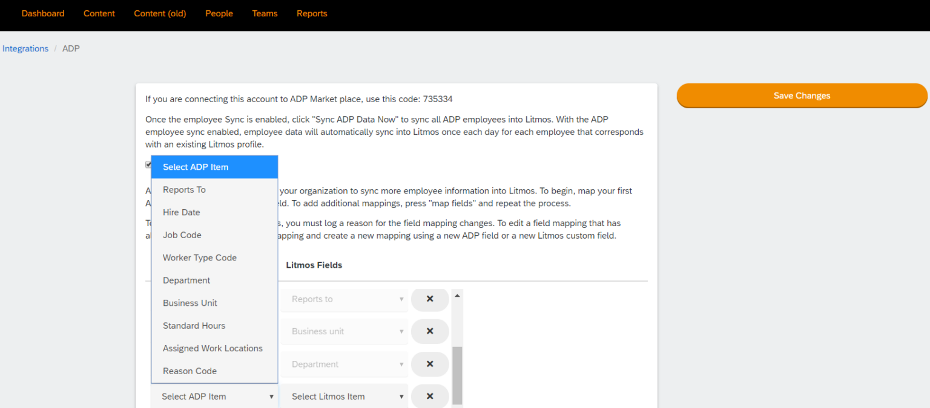Open the 'Department' Litmos field dropdown
The height and width of the screenshot is (408, 930).
tap(344, 364)
